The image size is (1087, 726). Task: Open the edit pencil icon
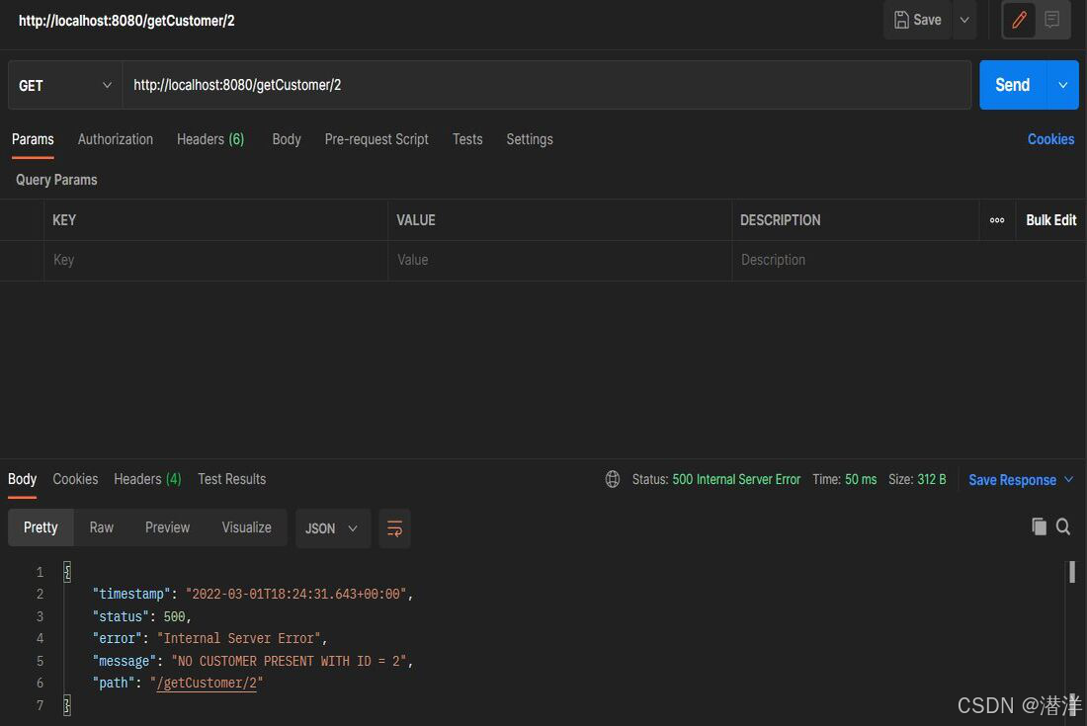(1019, 20)
